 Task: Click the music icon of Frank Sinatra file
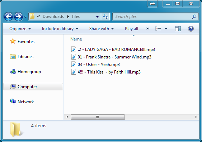(x=74, y=57)
